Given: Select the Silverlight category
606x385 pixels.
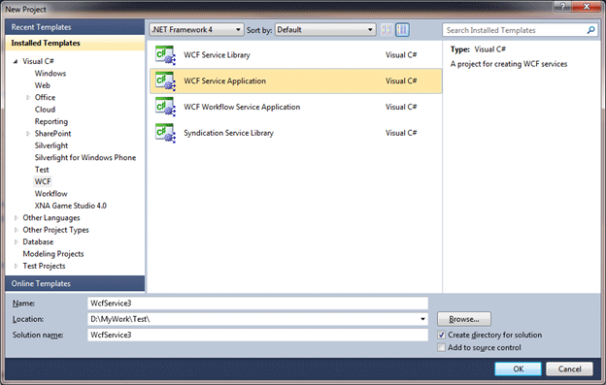Looking at the screenshot, I should (x=51, y=145).
